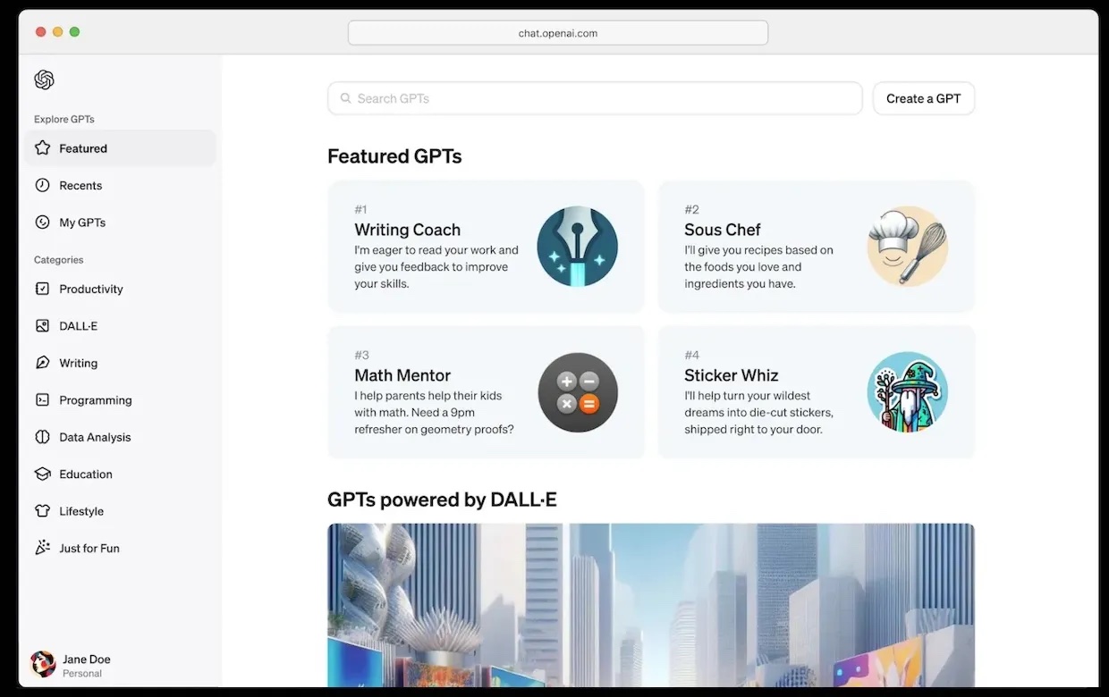Click the Writing Coach pen nib icon
This screenshot has width=1109, height=697.
577,247
